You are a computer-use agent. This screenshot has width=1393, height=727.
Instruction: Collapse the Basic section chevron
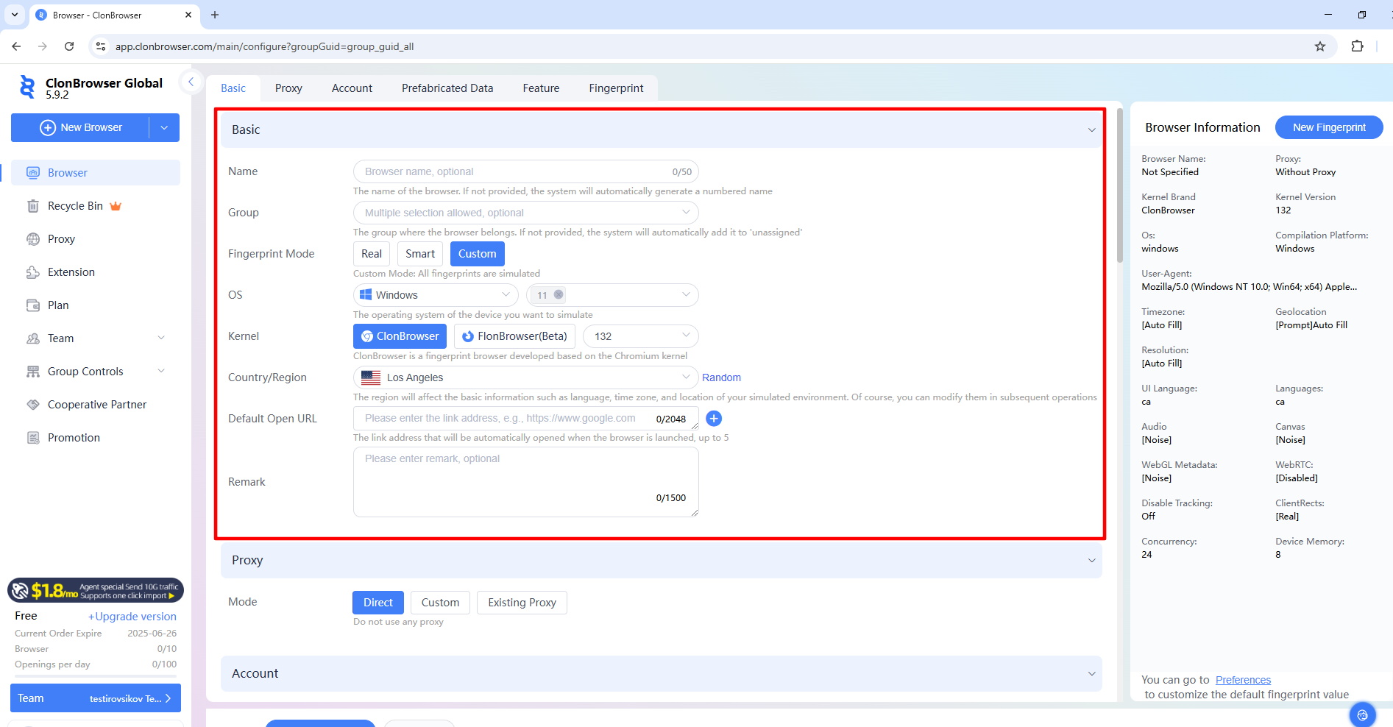point(1091,130)
